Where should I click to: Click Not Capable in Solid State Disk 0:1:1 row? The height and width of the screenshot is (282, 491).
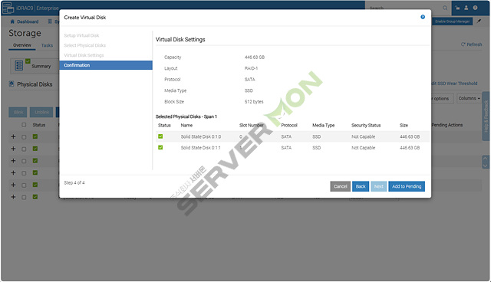(x=363, y=148)
